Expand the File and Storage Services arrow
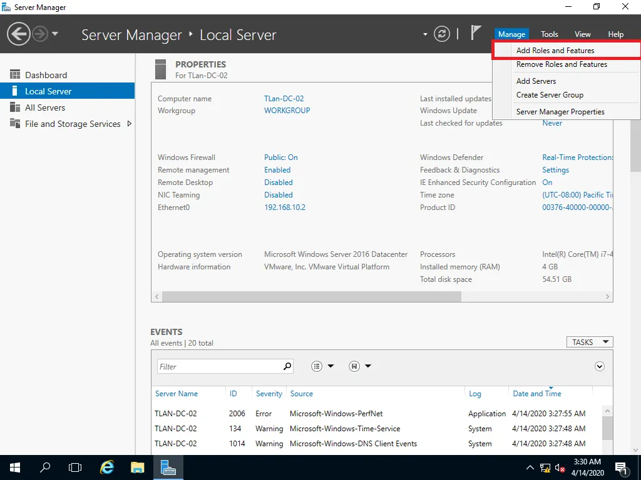This screenshot has height=480, width=641. point(129,124)
